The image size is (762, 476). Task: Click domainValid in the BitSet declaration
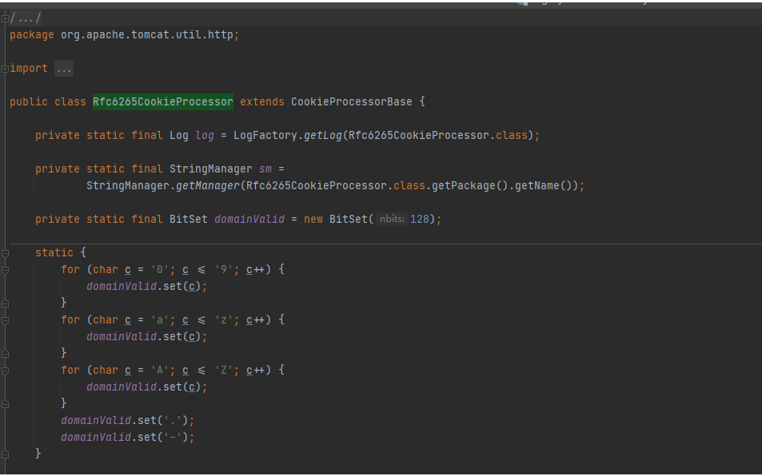249,220
